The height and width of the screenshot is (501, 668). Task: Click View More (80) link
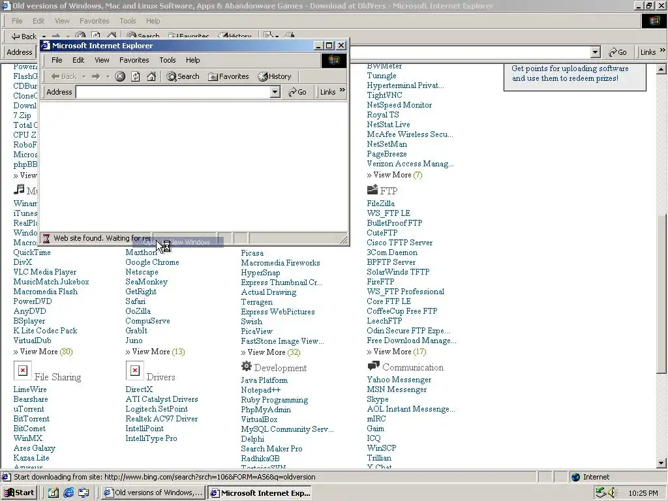42,352
